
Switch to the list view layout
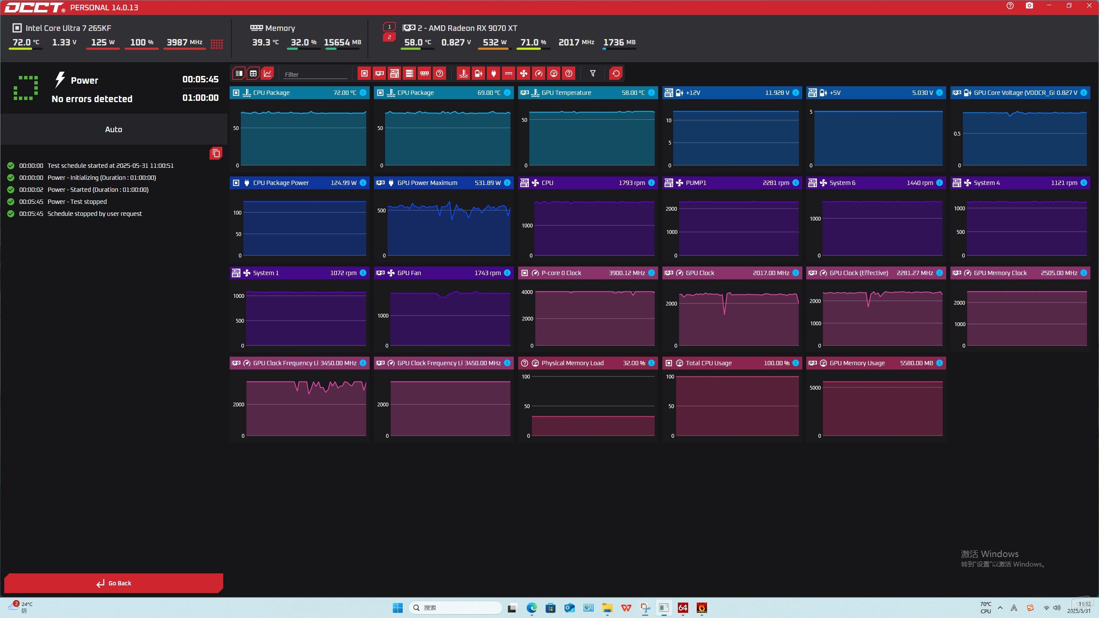[x=239, y=73]
